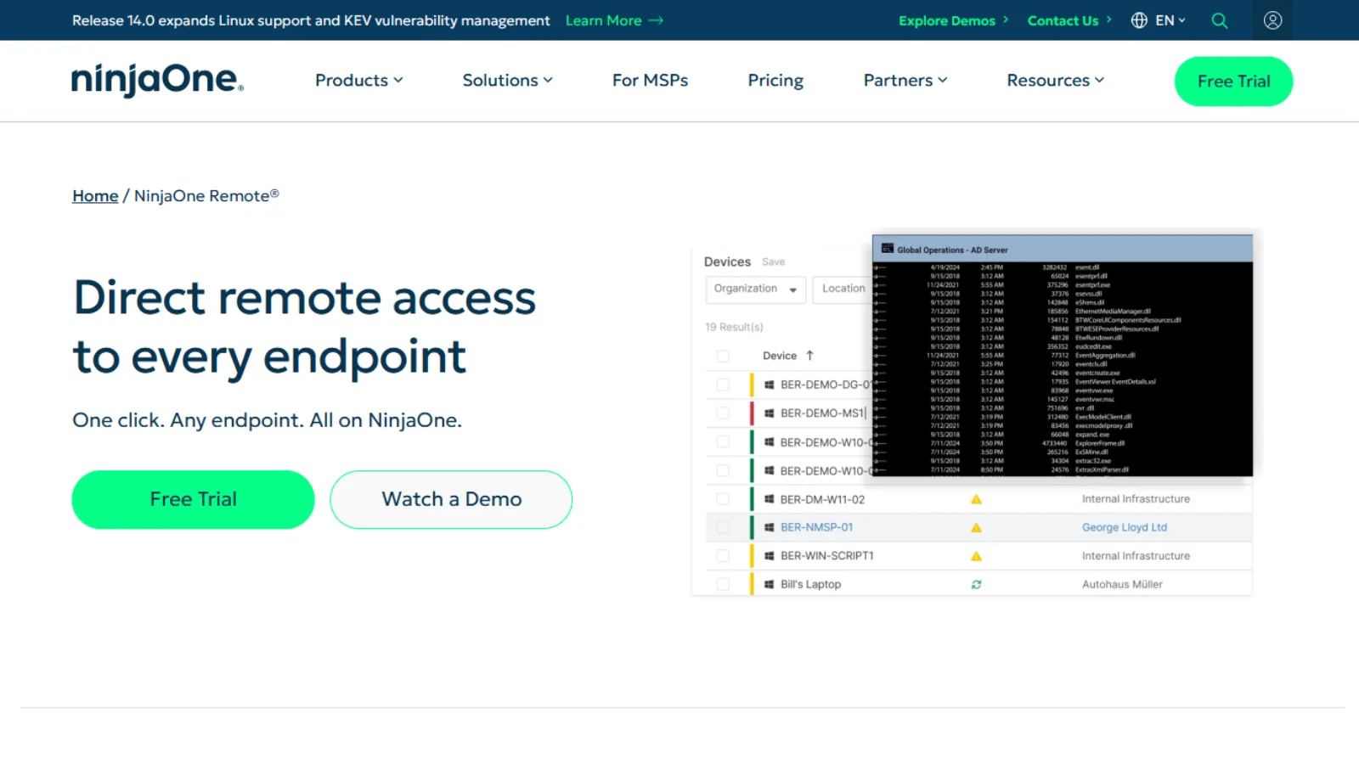The height and width of the screenshot is (764, 1359).
Task: Tick the checkbox for BER-DM-W11-02
Action: click(723, 499)
